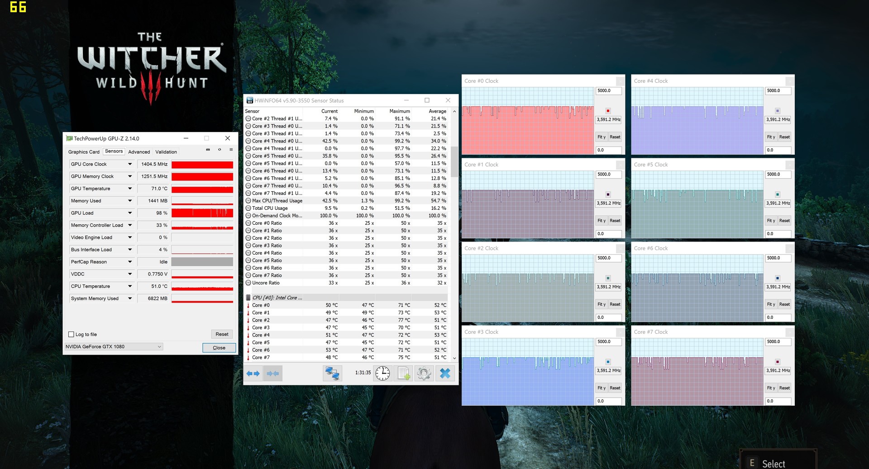Image resolution: width=869 pixels, height=469 pixels.
Task: Click the 5000.0 maximum field in Core #6 Clock
Action: pos(778,258)
